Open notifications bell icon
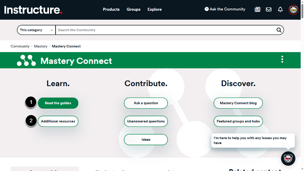This screenshot has width=304, height=171. (280, 9)
